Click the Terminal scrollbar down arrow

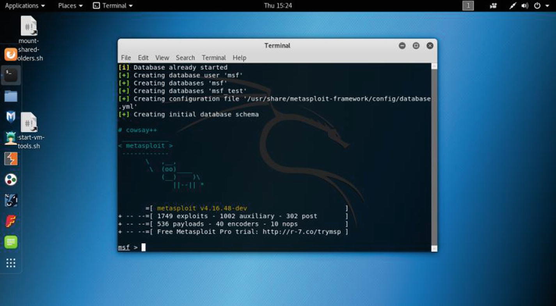(434, 249)
